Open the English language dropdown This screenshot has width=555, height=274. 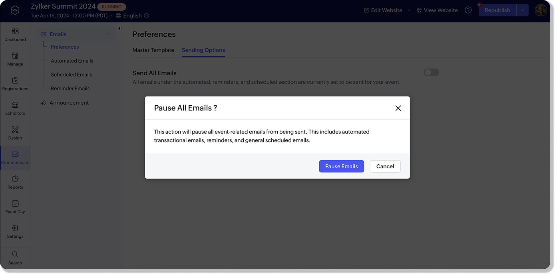(132, 16)
